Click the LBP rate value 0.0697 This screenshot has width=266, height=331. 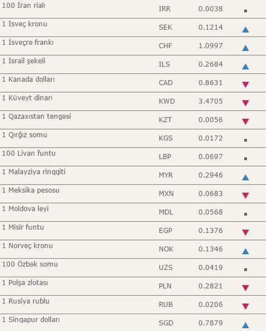(211, 157)
